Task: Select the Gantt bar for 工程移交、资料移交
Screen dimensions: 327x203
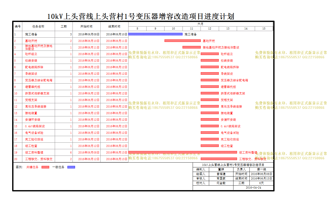Action: coord(219,159)
